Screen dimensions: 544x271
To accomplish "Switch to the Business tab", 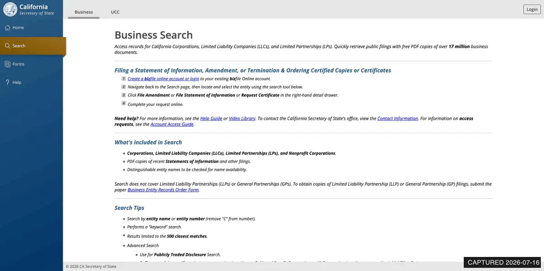I will [84, 12].
